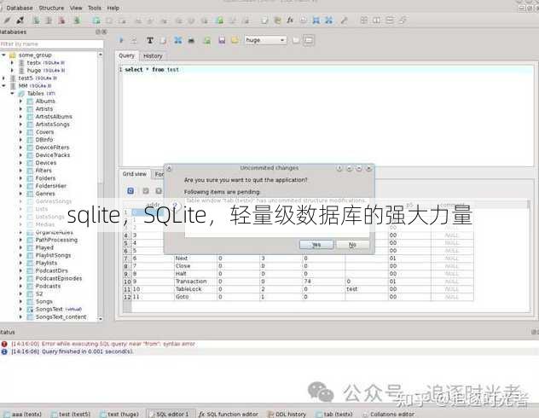Export query results from the editor toolbar
The width and height of the screenshot is (539, 418).
click(177, 40)
